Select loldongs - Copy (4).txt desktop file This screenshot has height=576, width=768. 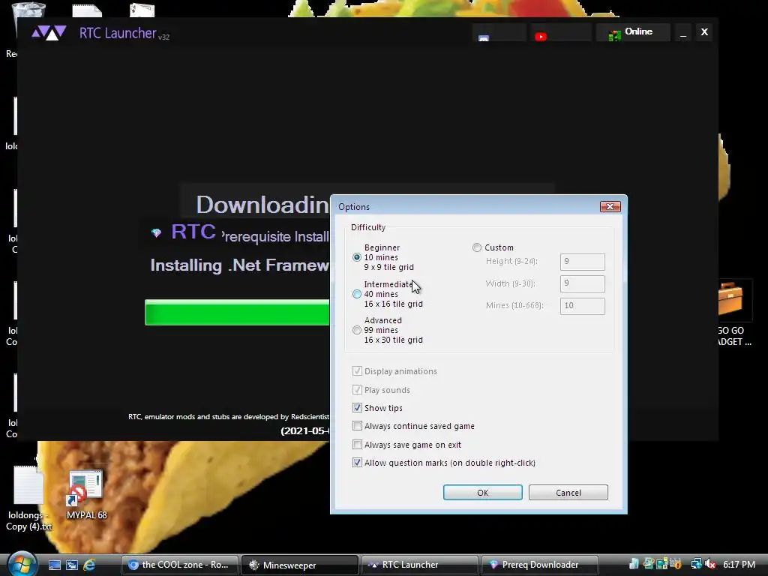28,499
